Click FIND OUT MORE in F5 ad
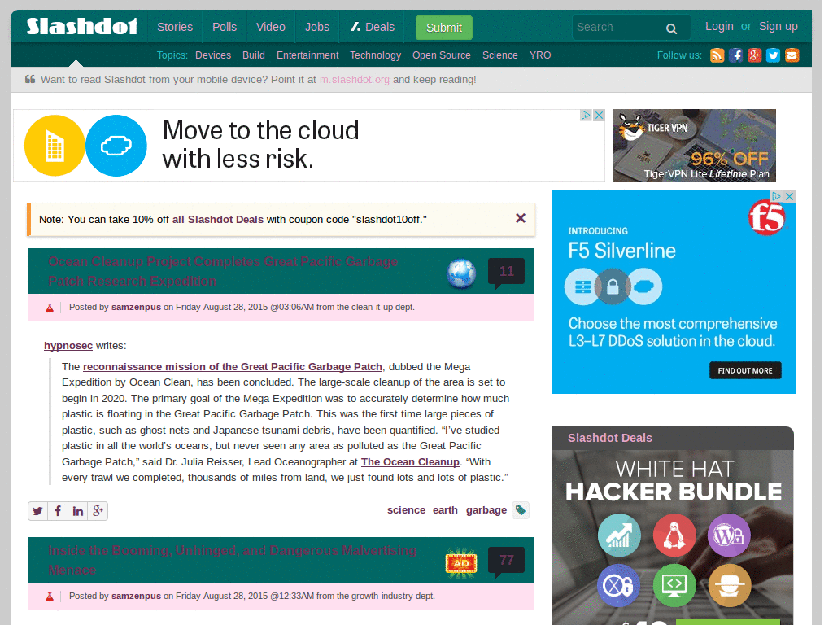This screenshot has width=833, height=625. [x=745, y=370]
